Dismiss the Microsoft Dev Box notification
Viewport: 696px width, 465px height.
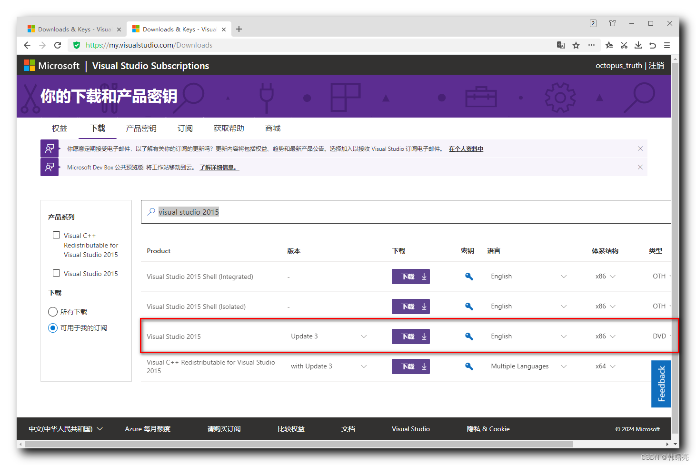click(640, 167)
